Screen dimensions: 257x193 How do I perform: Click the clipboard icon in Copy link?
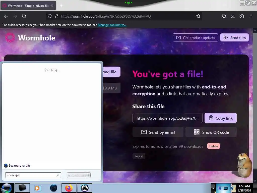pos(211,118)
